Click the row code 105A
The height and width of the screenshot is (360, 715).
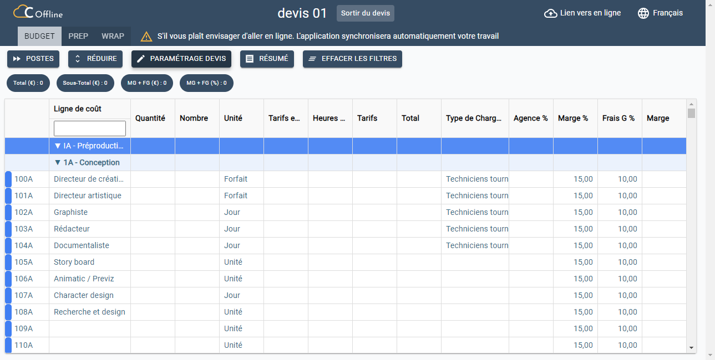pyautogui.click(x=23, y=263)
